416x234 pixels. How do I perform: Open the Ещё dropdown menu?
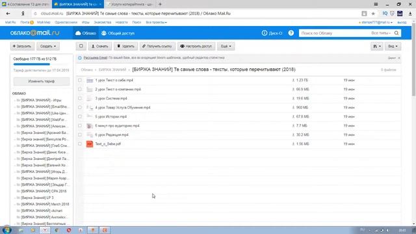[226, 46]
